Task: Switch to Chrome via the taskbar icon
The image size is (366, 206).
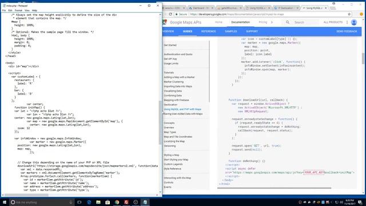Action: tap(117, 202)
